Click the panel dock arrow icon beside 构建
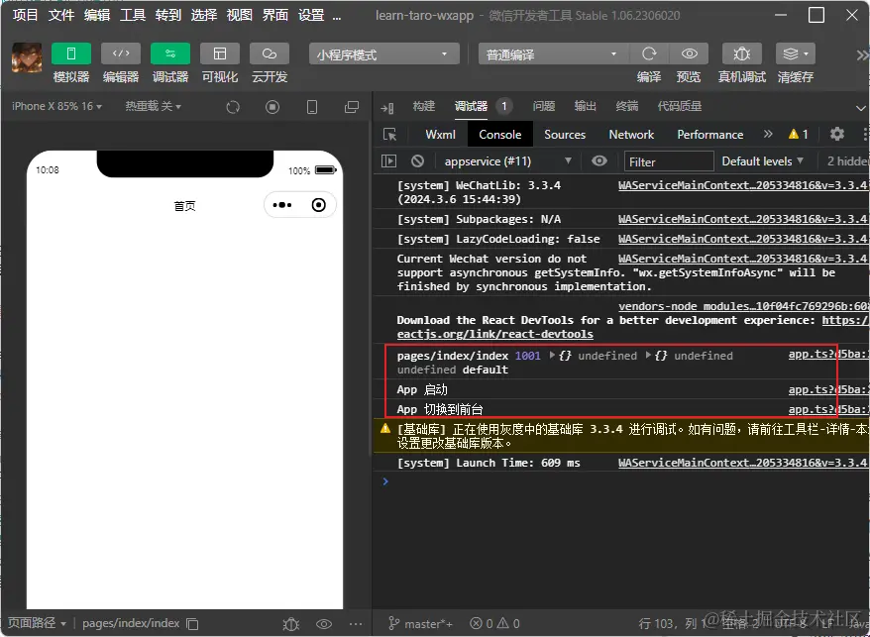 387,108
